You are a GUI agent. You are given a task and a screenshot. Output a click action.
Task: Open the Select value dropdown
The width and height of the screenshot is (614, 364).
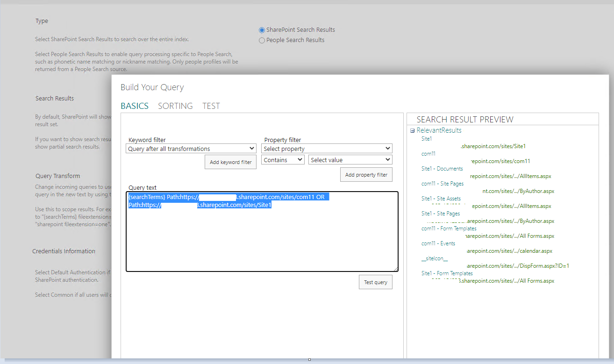350,160
